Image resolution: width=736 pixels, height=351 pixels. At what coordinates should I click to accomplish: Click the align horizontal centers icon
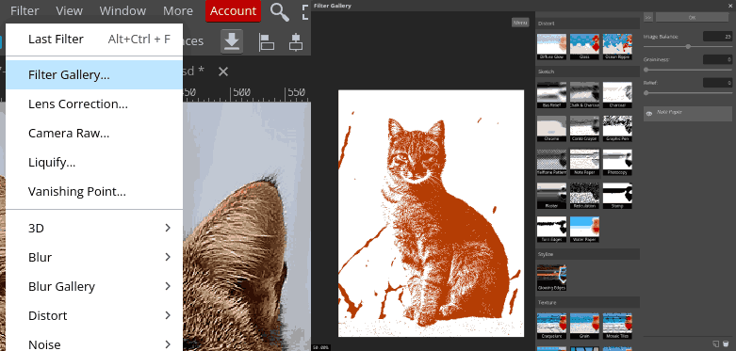click(x=296, y=41)
